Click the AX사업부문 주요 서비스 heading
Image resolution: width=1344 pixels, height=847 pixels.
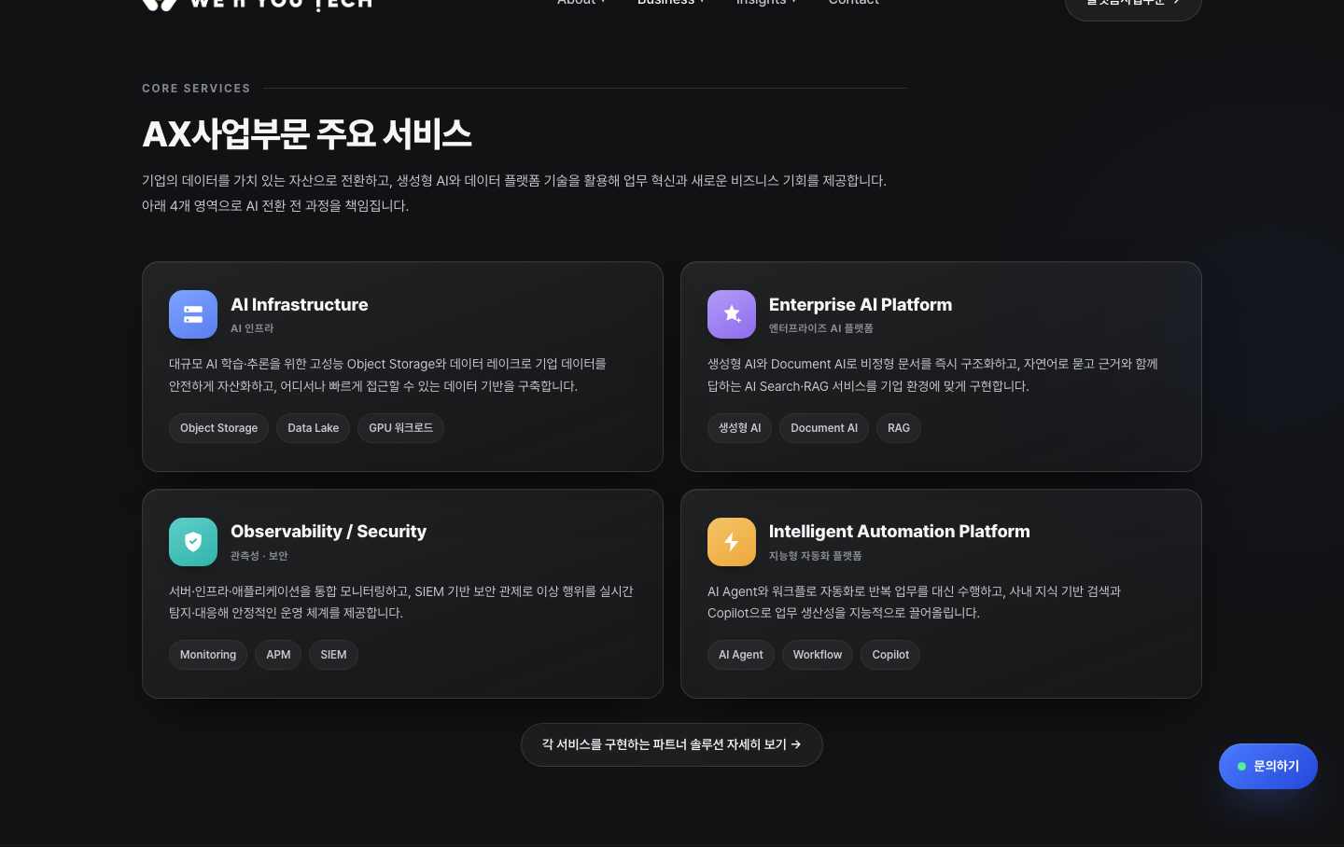coord(307,134)
